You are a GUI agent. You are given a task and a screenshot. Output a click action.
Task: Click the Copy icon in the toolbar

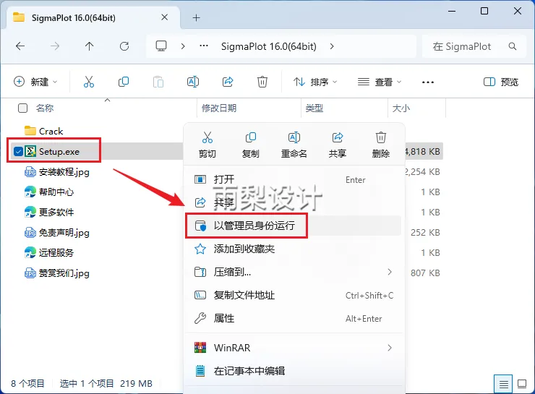[124, 82]
